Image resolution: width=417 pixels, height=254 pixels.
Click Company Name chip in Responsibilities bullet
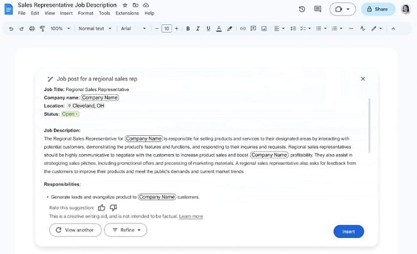click(x=157, y=197)
